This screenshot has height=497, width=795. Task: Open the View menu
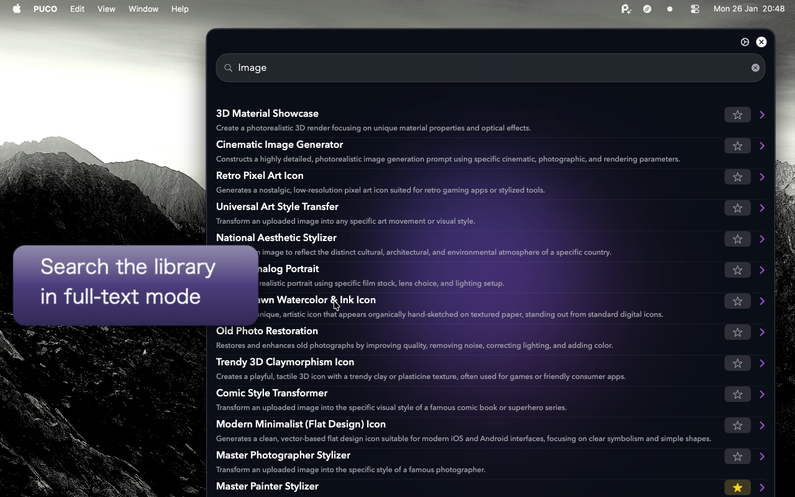coord(106,9)
